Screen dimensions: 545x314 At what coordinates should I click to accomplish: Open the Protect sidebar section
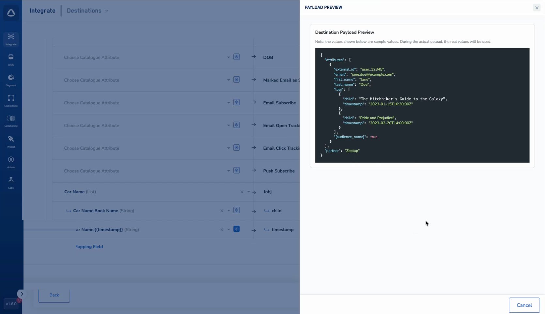[x=11, y=142]
